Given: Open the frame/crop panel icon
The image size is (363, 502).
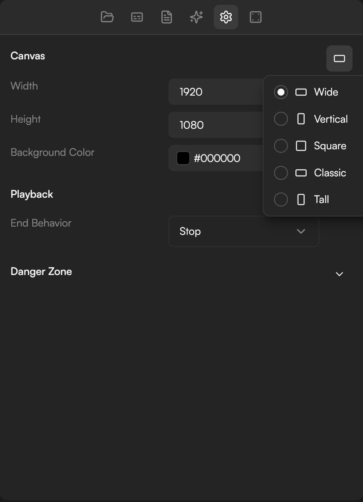Looking at the screenshot, I should pyautogui.click(x=255, y=17).
